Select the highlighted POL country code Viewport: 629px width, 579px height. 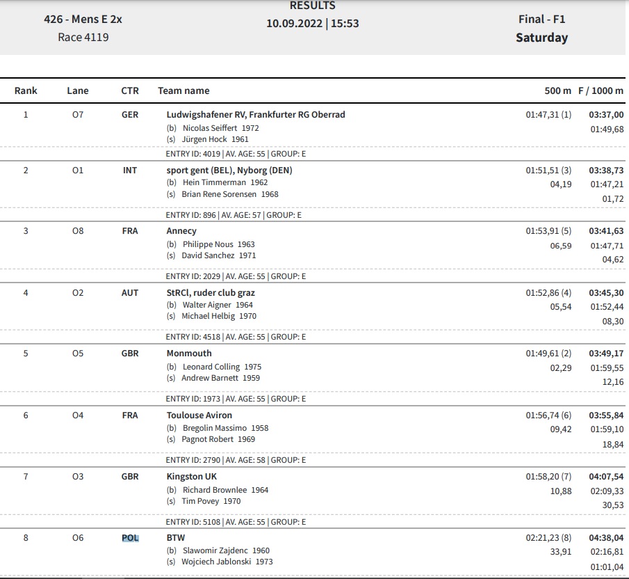point(131,538)
